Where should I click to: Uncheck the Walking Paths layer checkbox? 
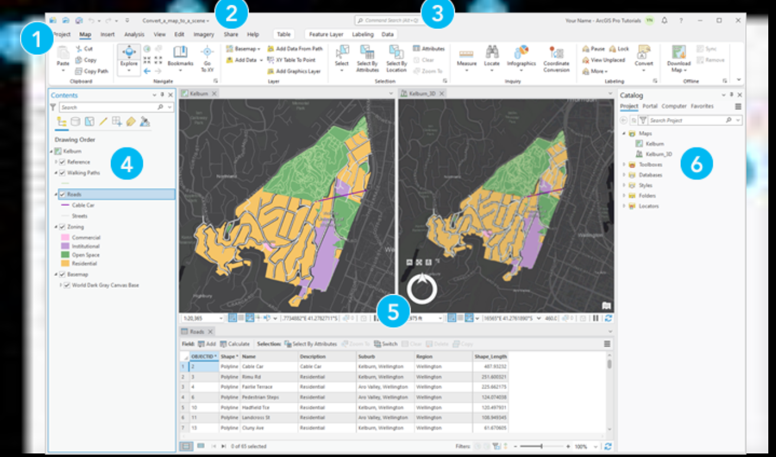pyautogui.click(x=62, y=173)
